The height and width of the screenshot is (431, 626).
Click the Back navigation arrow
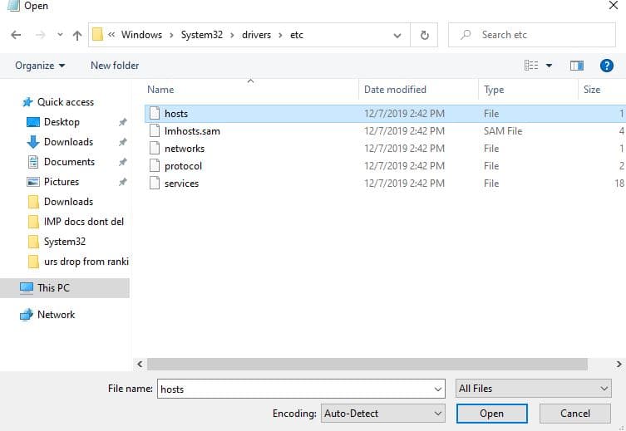tap(16, 35)
